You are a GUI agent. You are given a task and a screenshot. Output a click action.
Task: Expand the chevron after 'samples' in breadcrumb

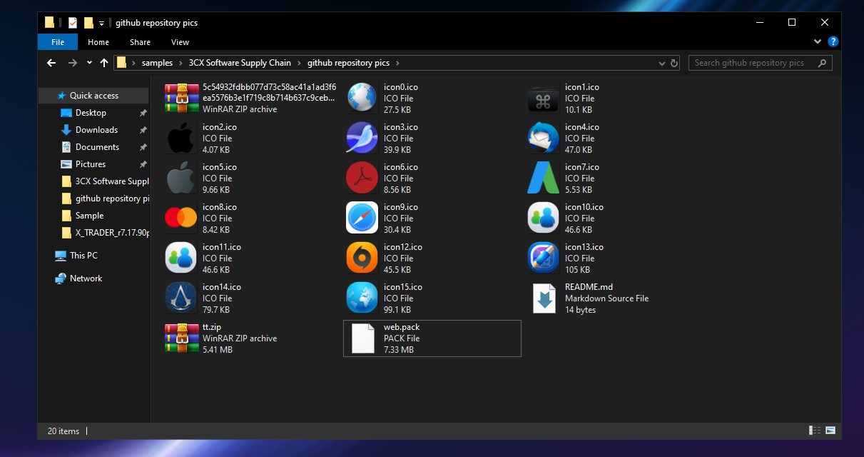point(181,63)
